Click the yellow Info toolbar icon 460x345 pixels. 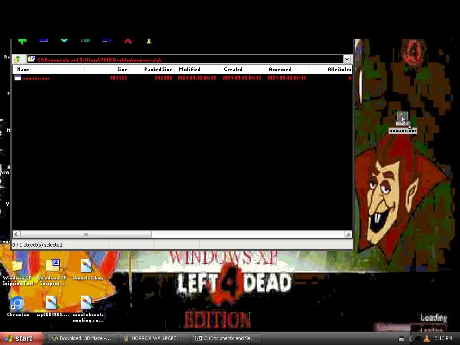tap(149, 41)
